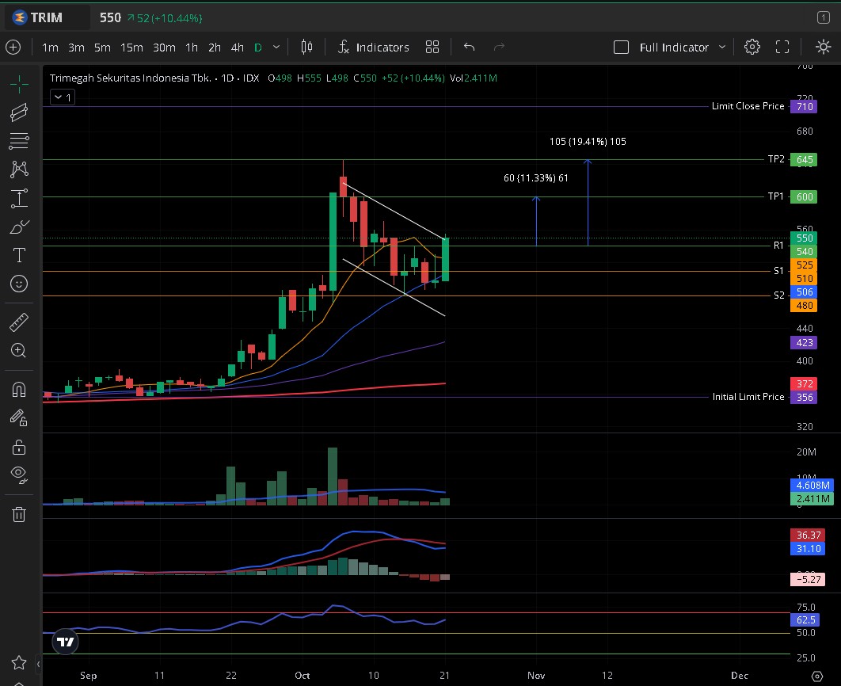
Task: Switch to the 15m timeframe
Action: (131, 48)
